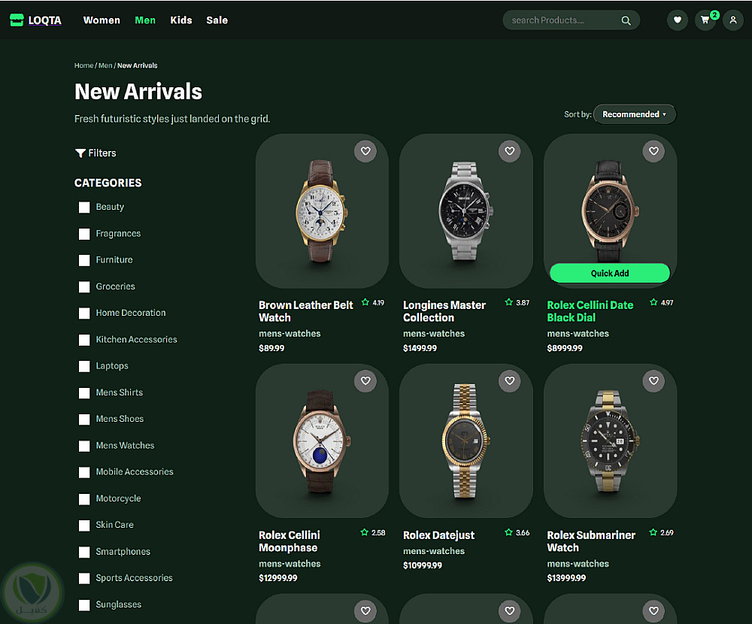Check the Mens Shoes checkbox

pos(84,420)
